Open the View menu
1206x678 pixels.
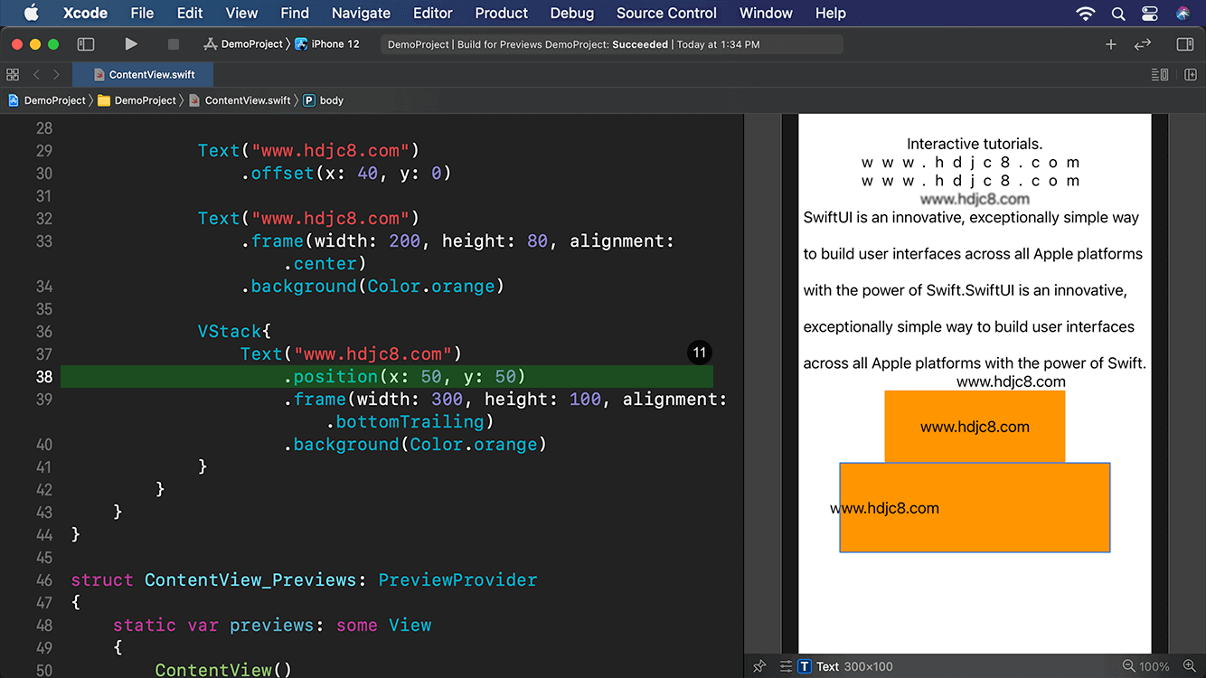click(x=241, y=13)
